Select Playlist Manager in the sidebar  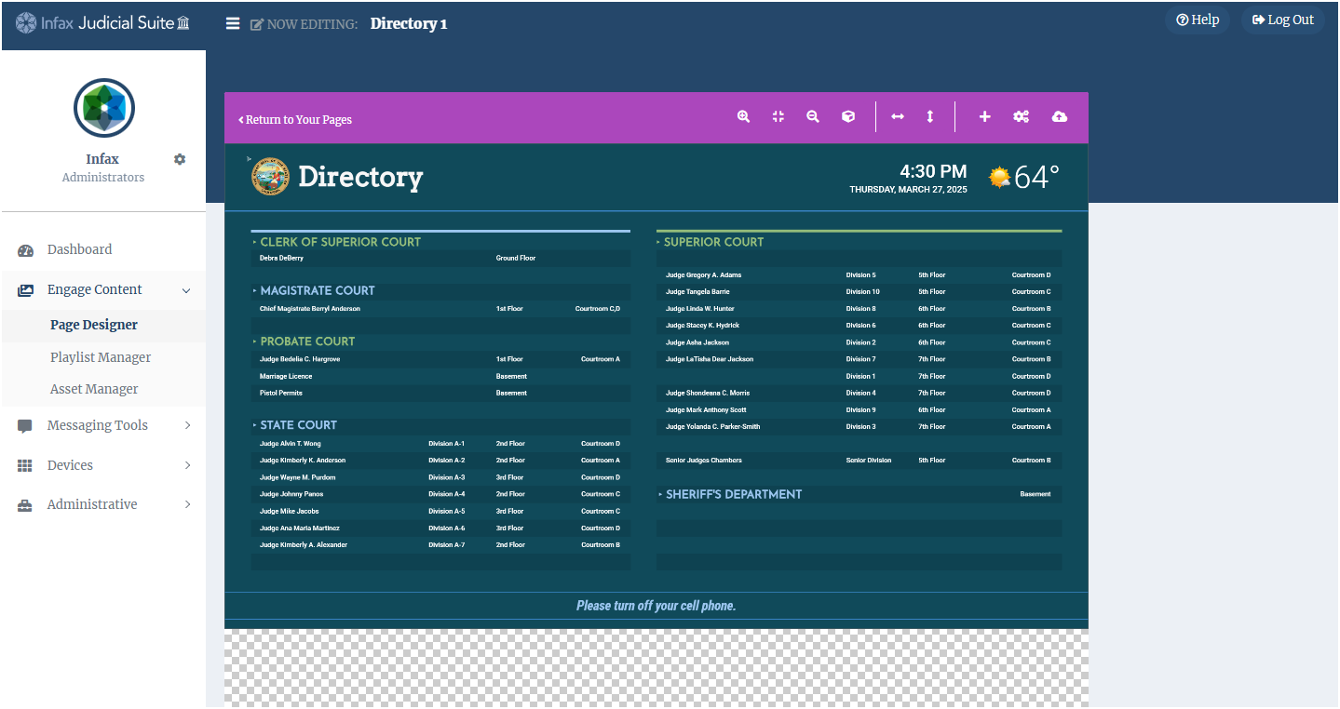[x=101, y=357]
